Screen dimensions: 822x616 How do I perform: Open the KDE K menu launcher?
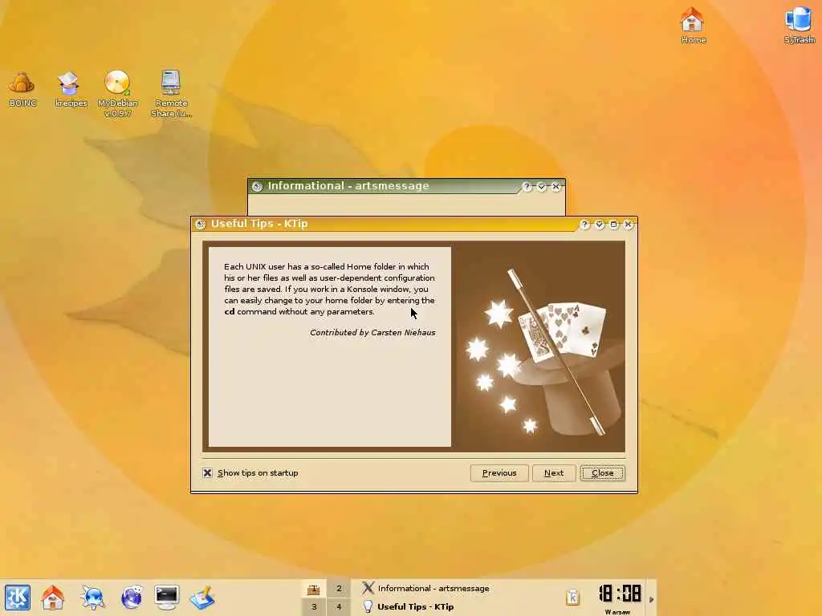point(18,598)
